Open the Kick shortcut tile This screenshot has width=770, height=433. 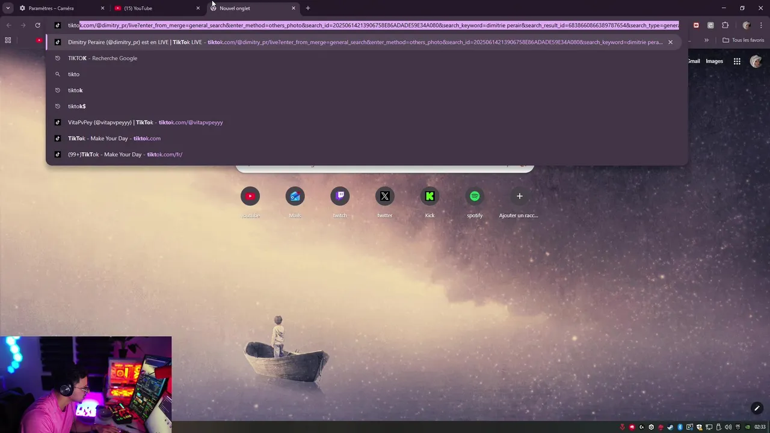click(x=430, y=196)
